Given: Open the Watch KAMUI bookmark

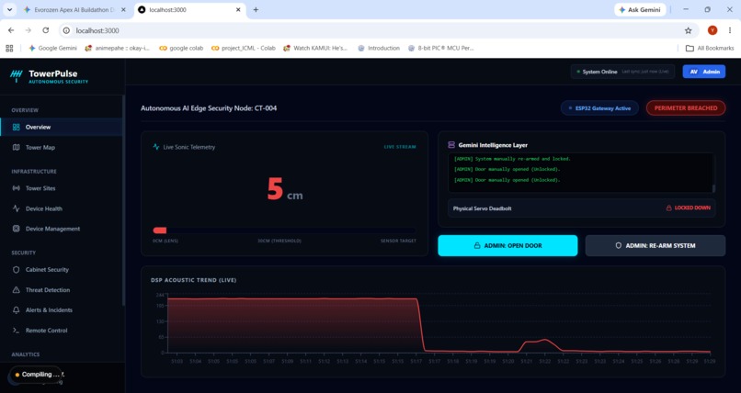Looking at the screenshot, I should 315,48.
